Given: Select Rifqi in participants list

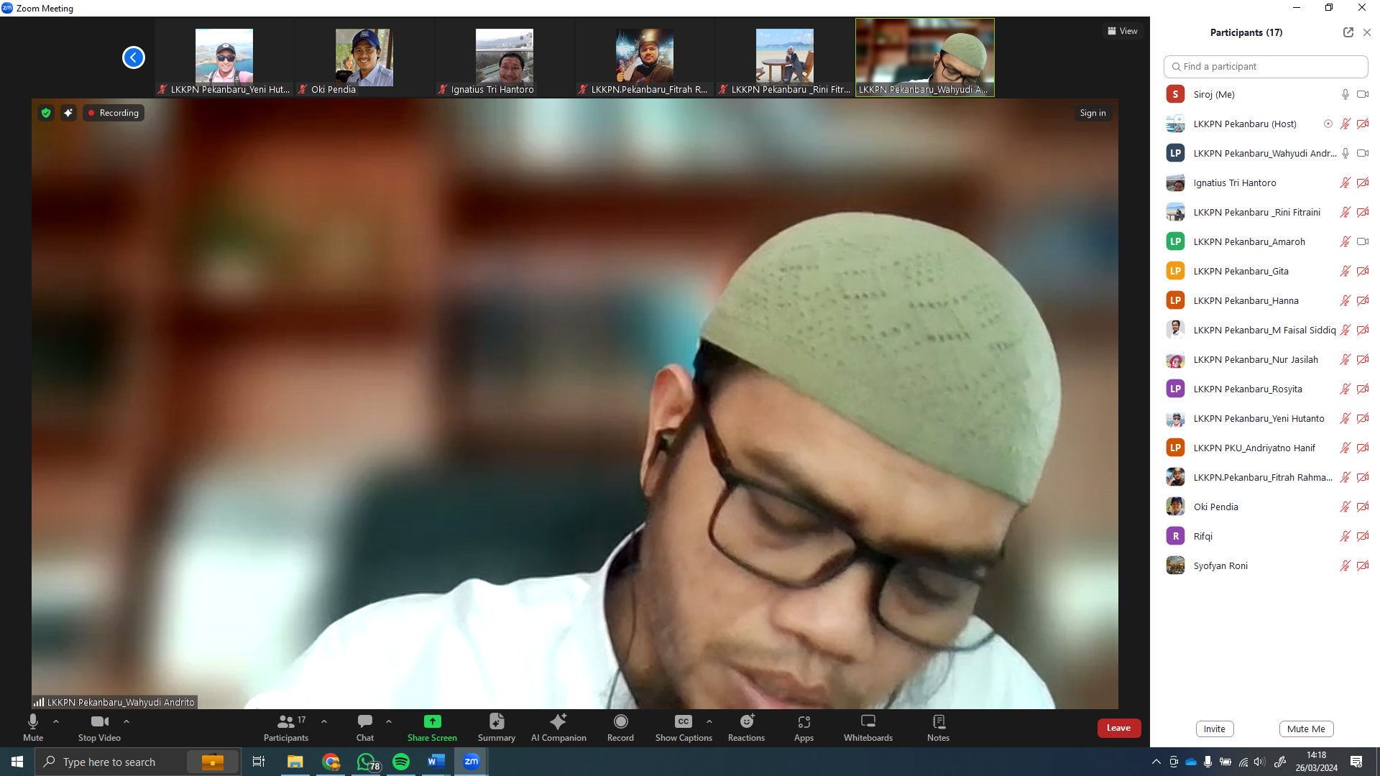Looking at the screenshot, I should coord(1266,536).
